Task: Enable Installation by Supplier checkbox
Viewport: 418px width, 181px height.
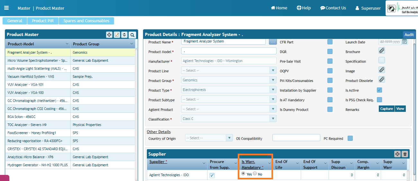Action: [330, 90]
